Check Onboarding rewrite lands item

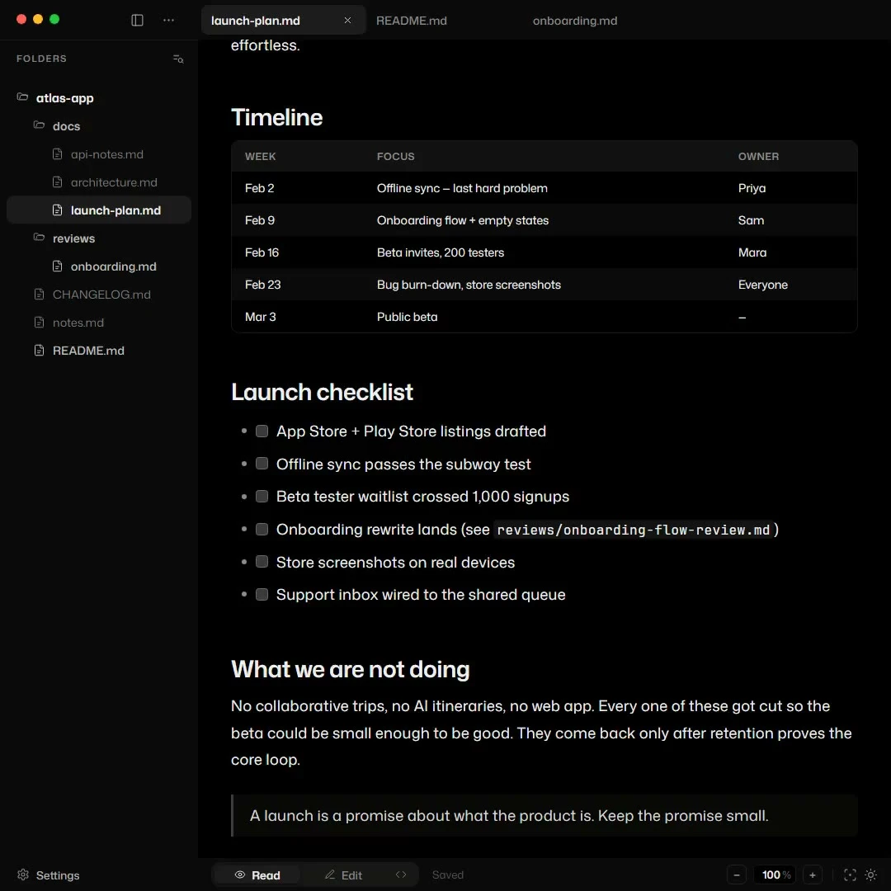(x=262, y=530)
